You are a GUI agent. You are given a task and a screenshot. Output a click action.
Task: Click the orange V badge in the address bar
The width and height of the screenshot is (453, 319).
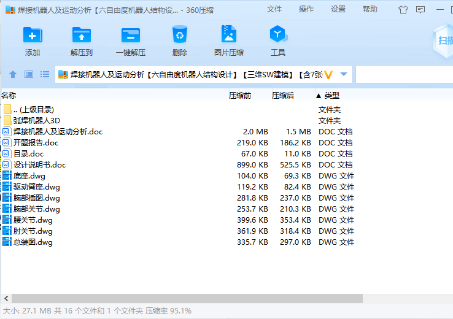point(328,75)
